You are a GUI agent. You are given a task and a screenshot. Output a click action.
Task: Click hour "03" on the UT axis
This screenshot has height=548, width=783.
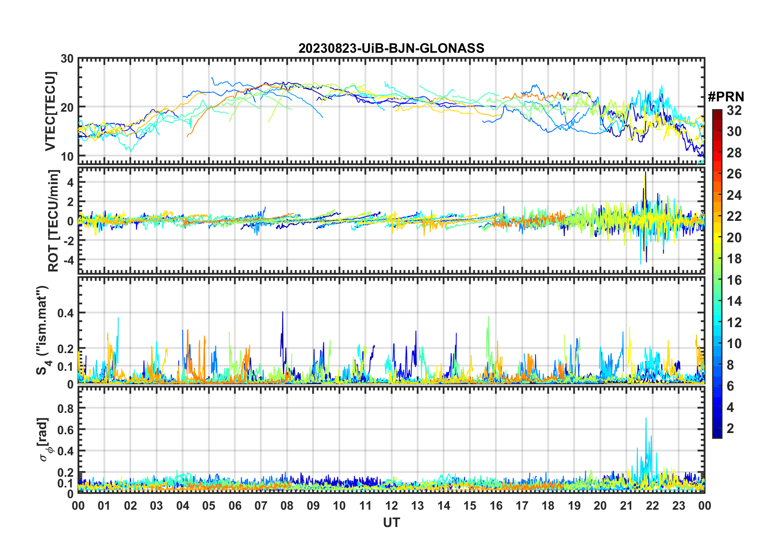tap(156, 506)
